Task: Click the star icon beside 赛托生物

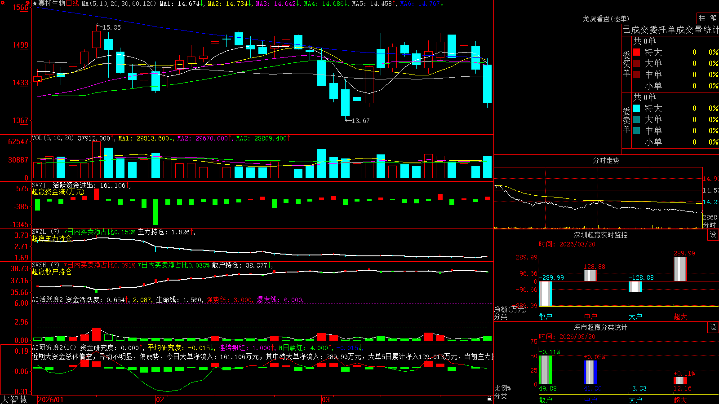Action: click(x=35, y=4)
